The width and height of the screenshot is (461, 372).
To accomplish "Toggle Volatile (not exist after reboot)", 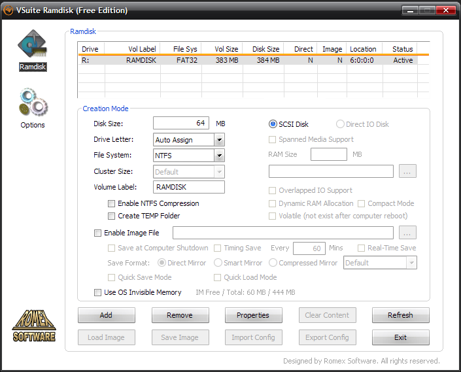I will point(273,216).
